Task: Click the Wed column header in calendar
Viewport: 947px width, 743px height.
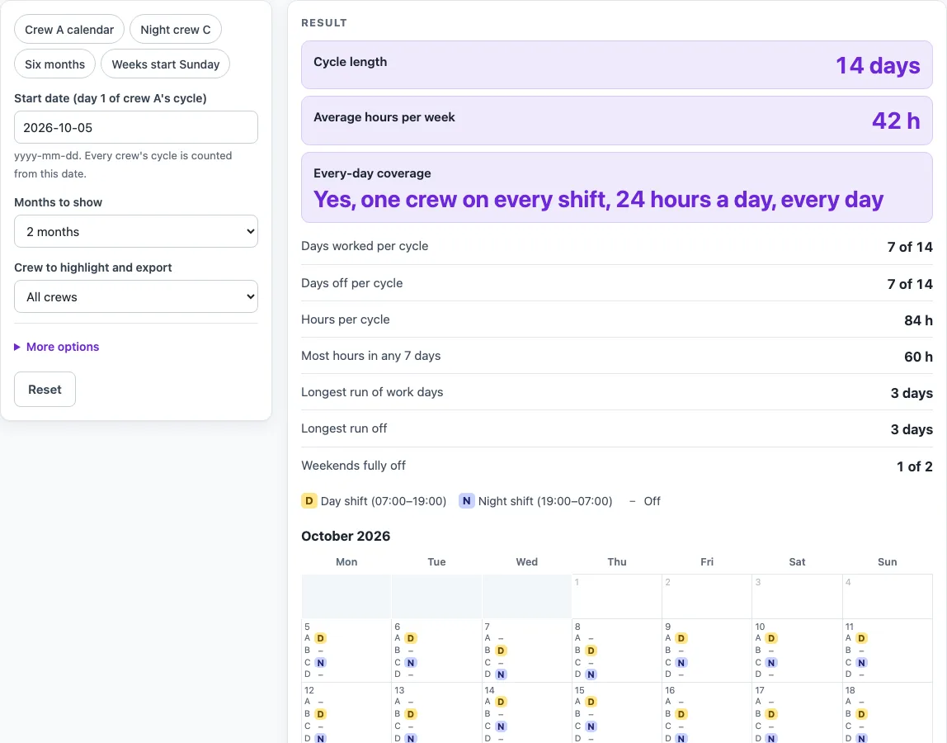Action: tap(526, 561)
